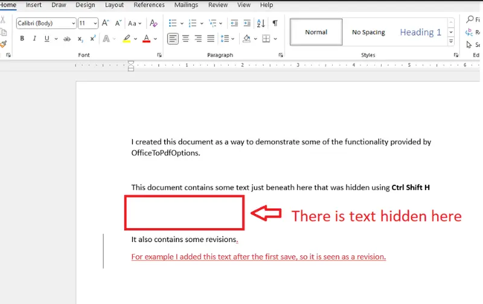Open the Numbering library dropdown arrow

coord(202,23)
